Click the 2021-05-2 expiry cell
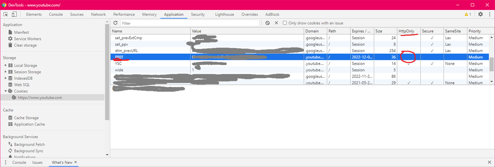Image resolution: width=495 pixels, height=167 pixels. 362,83
